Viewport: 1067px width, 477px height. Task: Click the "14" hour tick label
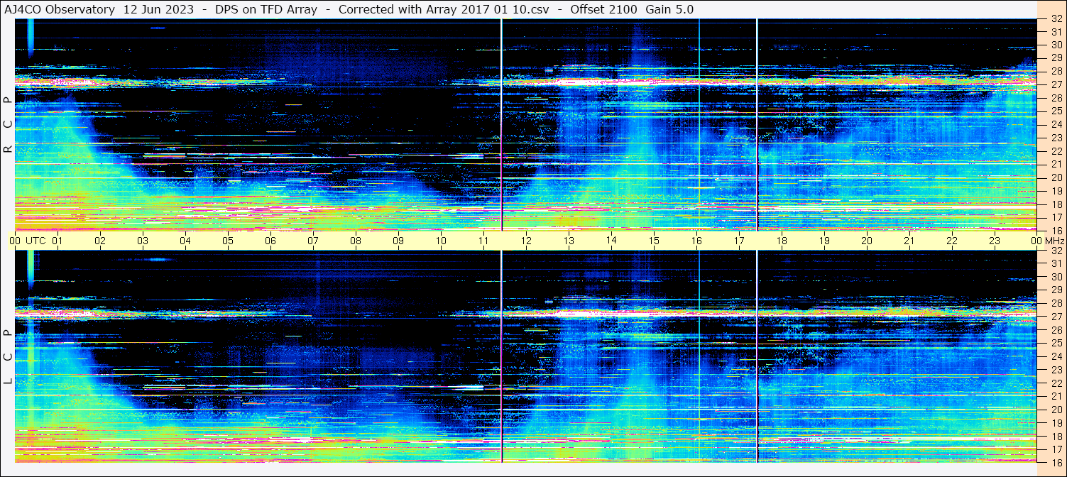click(x=611, y=240)
